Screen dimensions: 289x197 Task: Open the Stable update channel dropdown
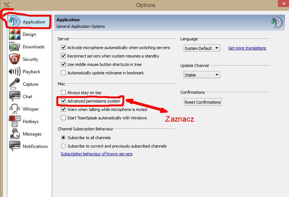tap(202, 75)
